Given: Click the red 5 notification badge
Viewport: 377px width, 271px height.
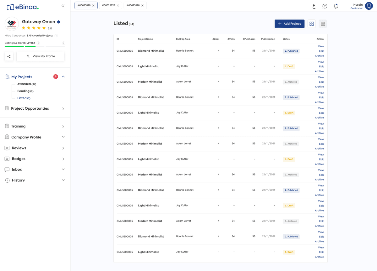Looking at the screenshot, I should point(56,76).
